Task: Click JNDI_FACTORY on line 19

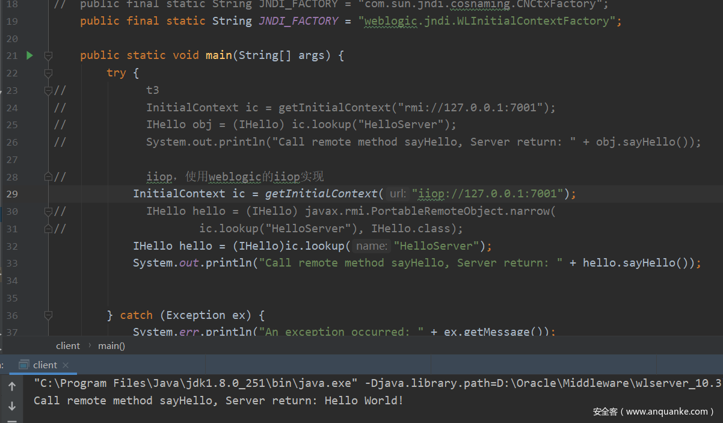Action: (x=298, y=21)
